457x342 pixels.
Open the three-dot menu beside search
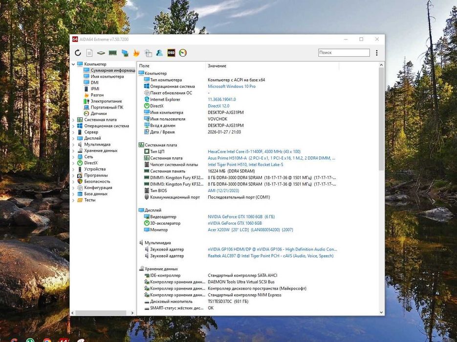point(376,53)
